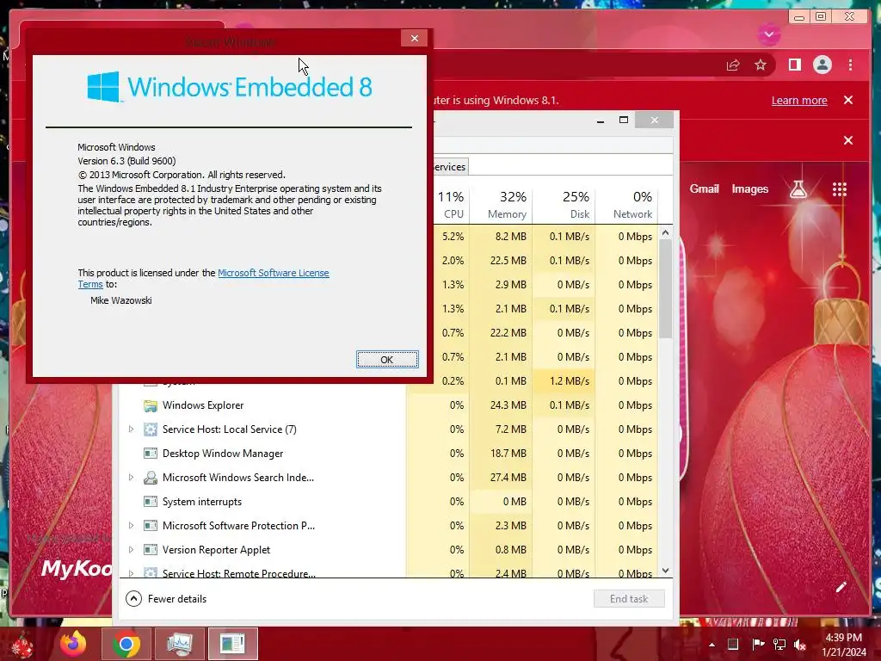Click the End task button

coord(629,599)
